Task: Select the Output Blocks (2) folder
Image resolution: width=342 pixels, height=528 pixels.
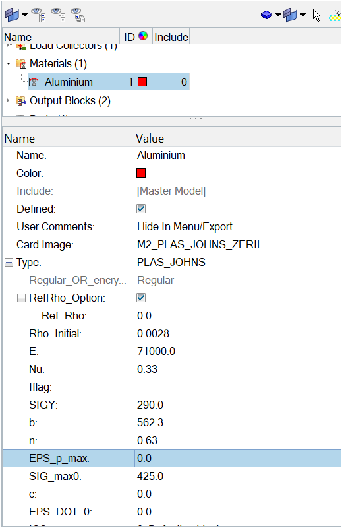Action: click(x=70, y=101)
